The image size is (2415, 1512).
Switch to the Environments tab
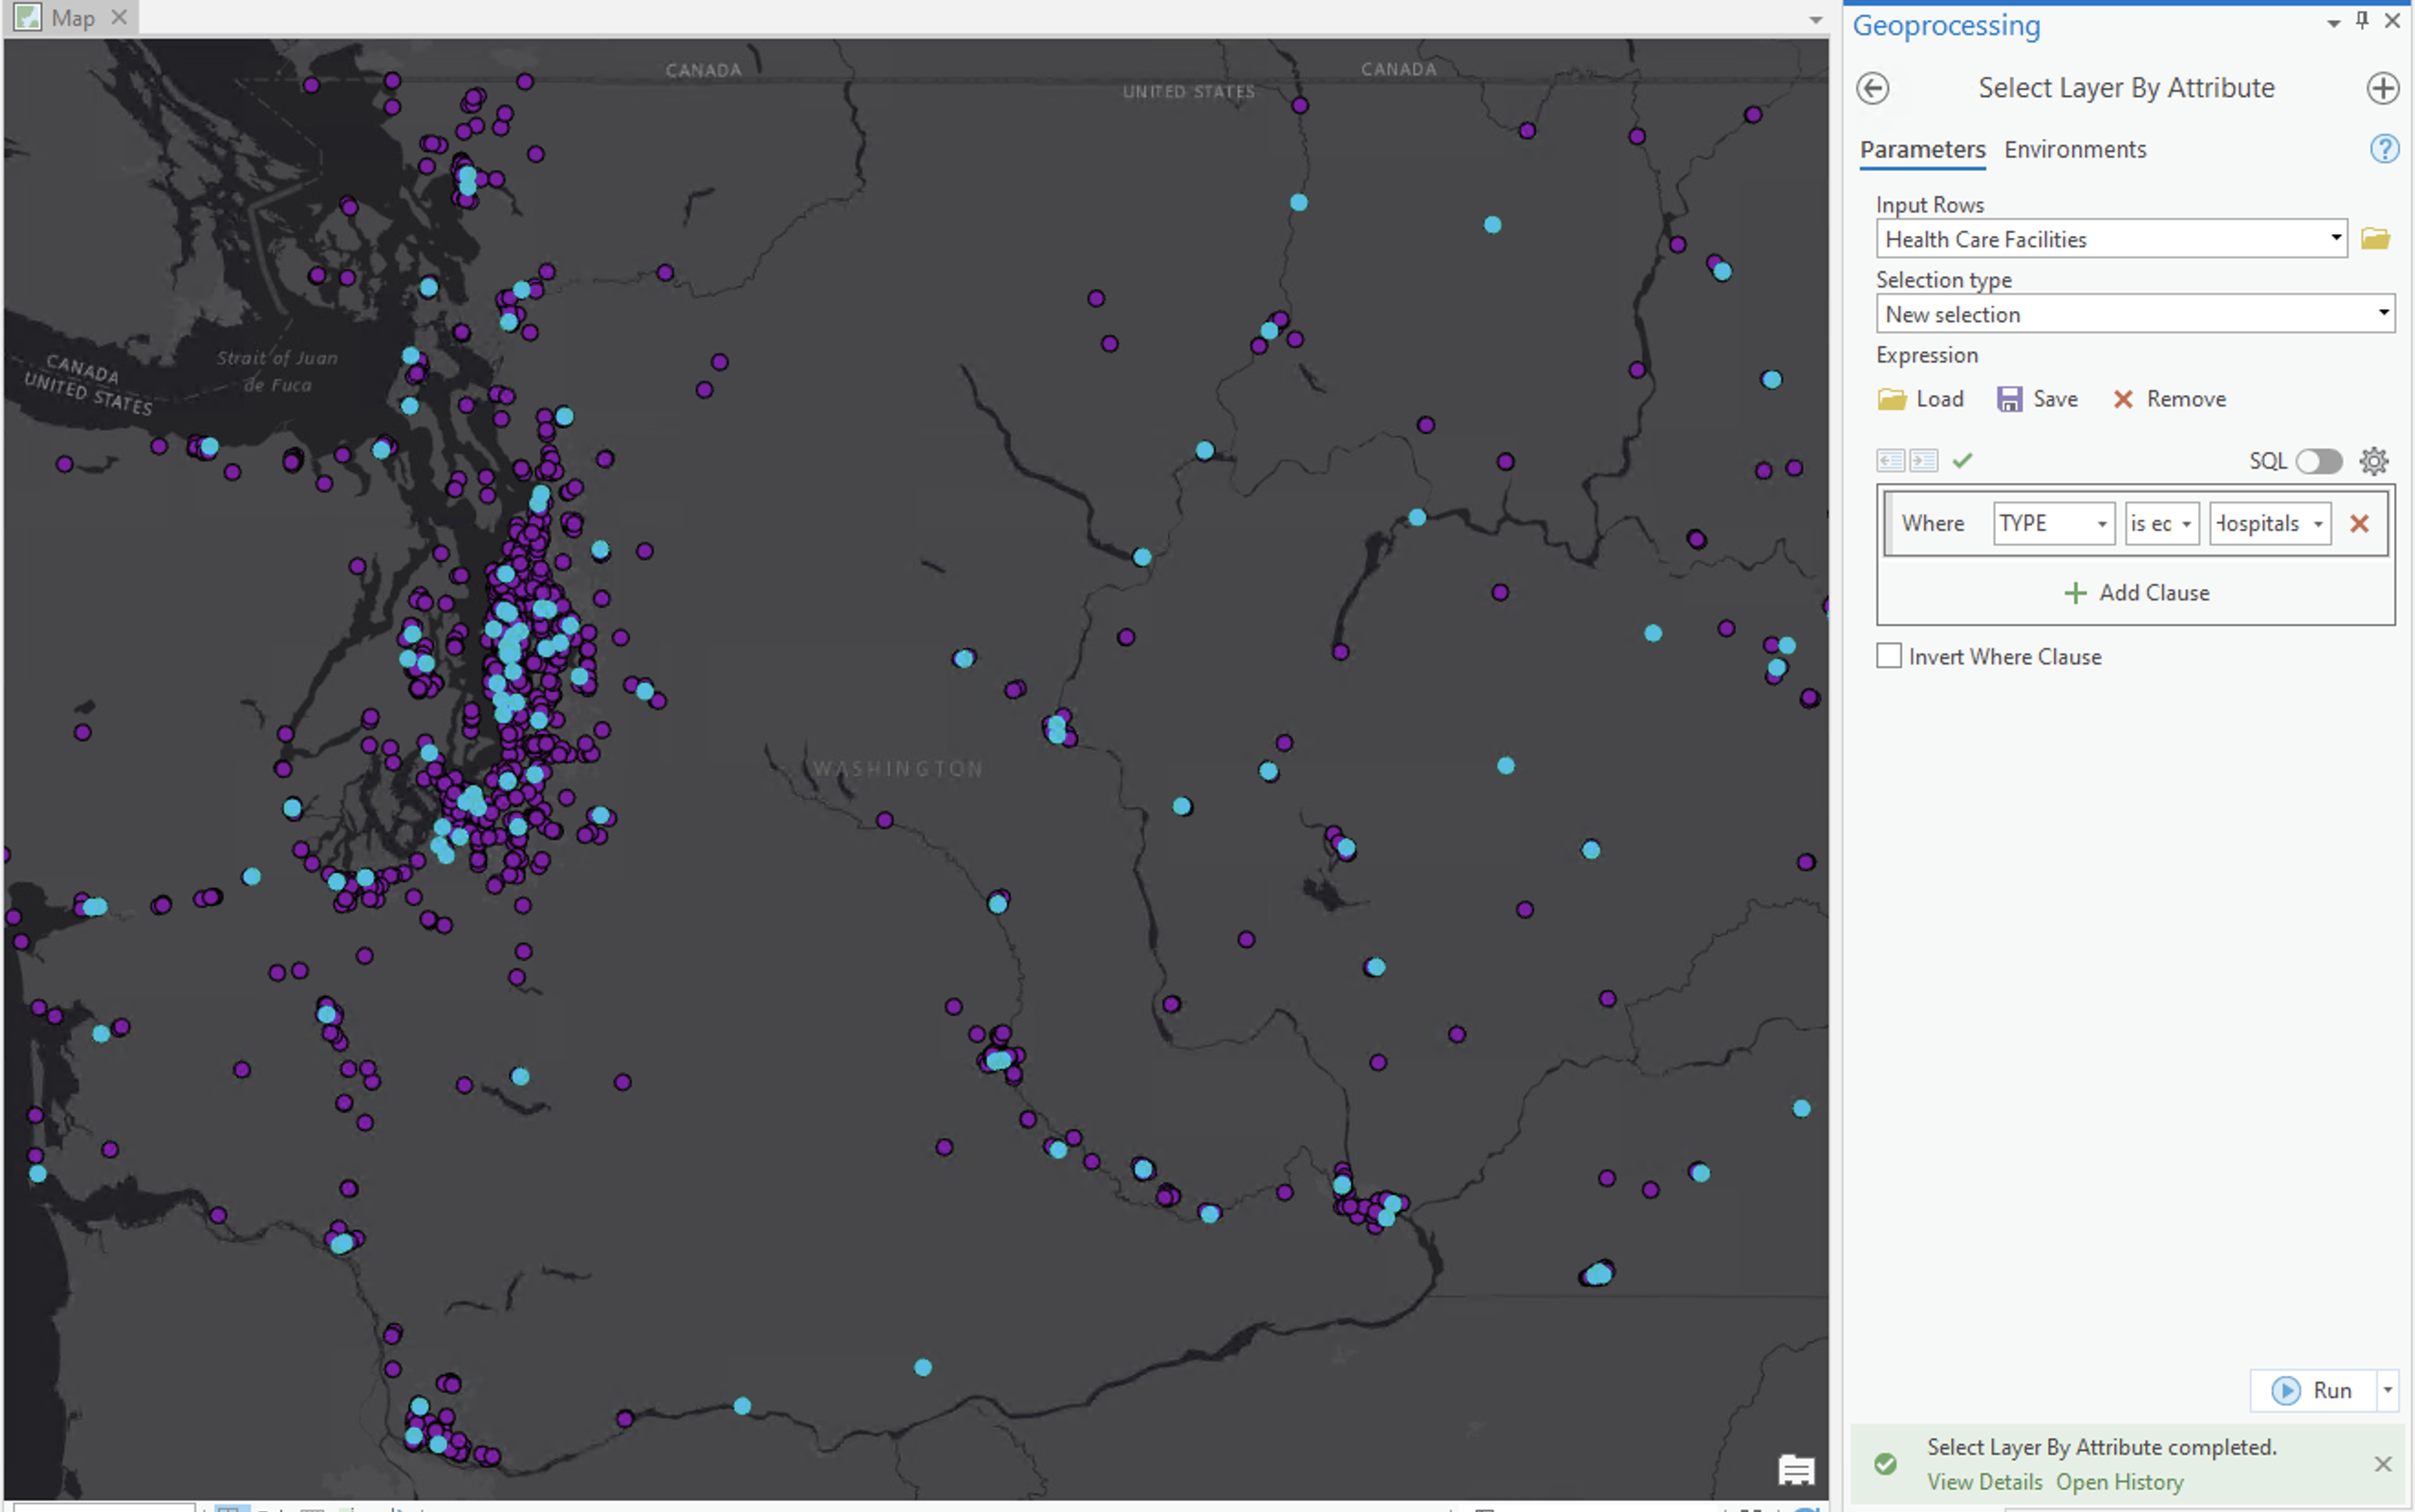click(x=2074, y=149)
